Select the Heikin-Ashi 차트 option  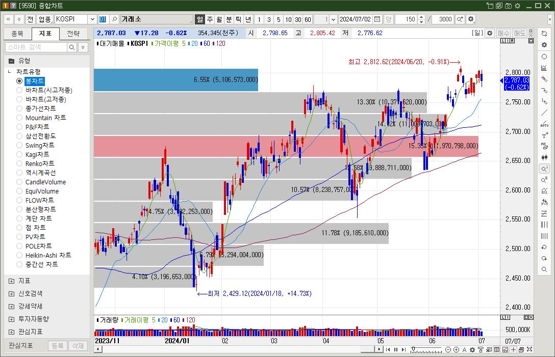pyautogui.click(x=43, y=255)
